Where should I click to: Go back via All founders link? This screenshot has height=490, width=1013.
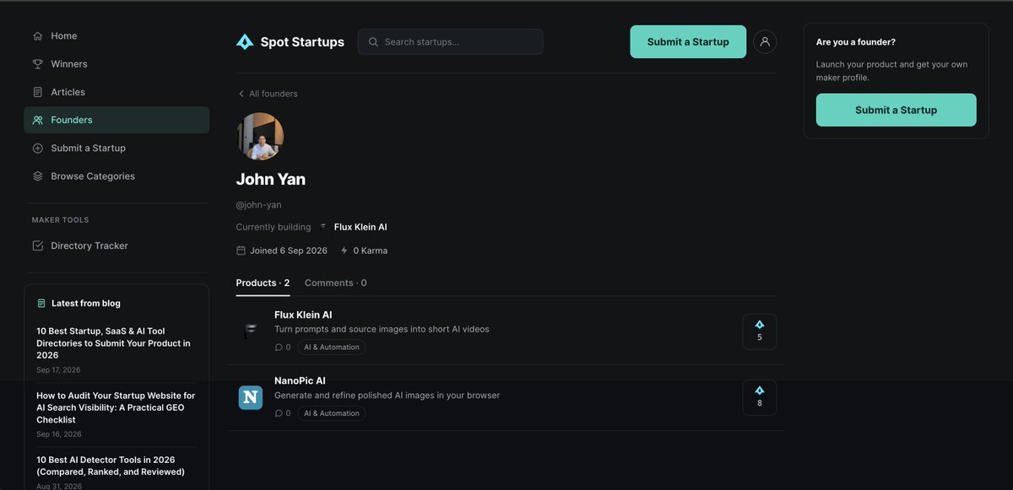pos(267,94)
